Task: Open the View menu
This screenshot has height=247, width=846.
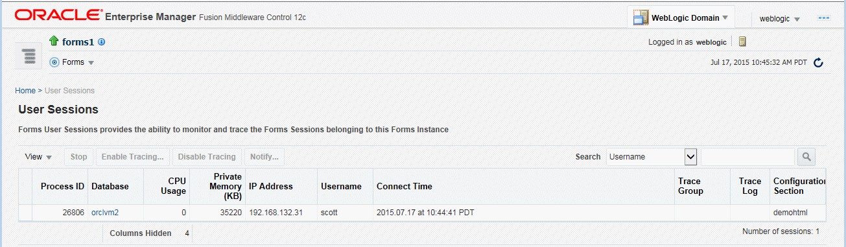Action: click(x=38, y=157)
